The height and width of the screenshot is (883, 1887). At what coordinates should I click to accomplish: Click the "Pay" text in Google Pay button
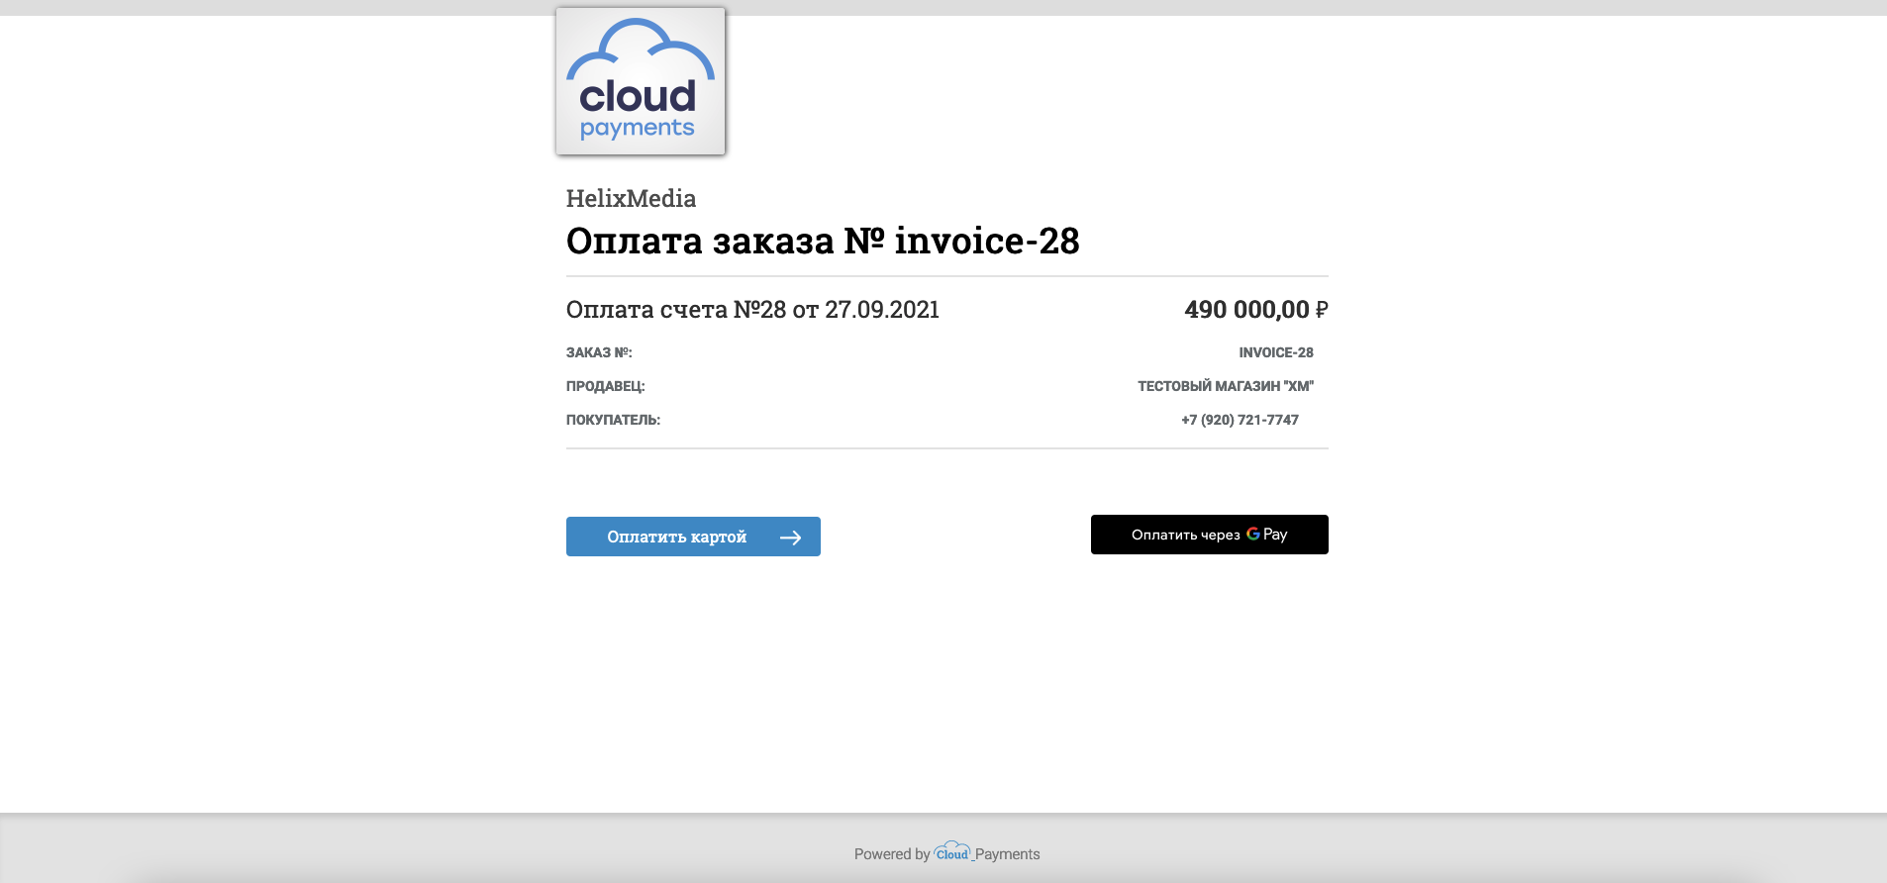coord(1276,535)
